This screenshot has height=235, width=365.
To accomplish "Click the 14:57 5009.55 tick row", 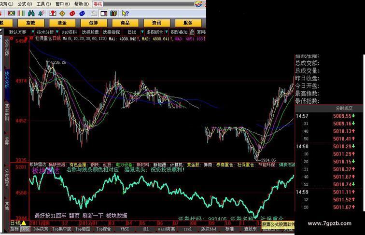I will pyautogui.click(x=325, y=116).
